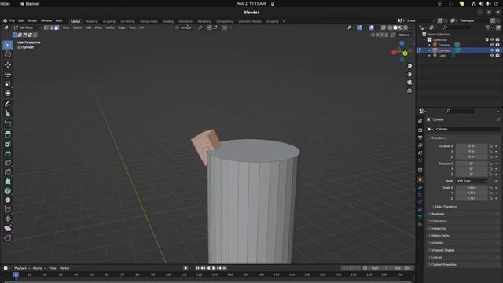Expand the Delta Transform panel
The width and height of the screenshot is (503, 283).
(446, 207)
